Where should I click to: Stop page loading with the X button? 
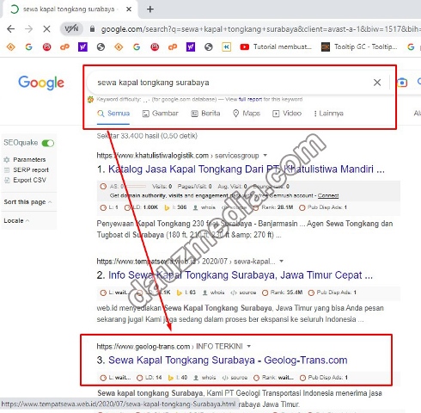46,28
